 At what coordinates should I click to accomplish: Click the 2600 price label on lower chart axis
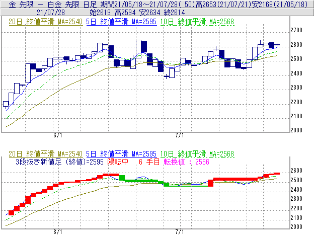pos(296,171)
